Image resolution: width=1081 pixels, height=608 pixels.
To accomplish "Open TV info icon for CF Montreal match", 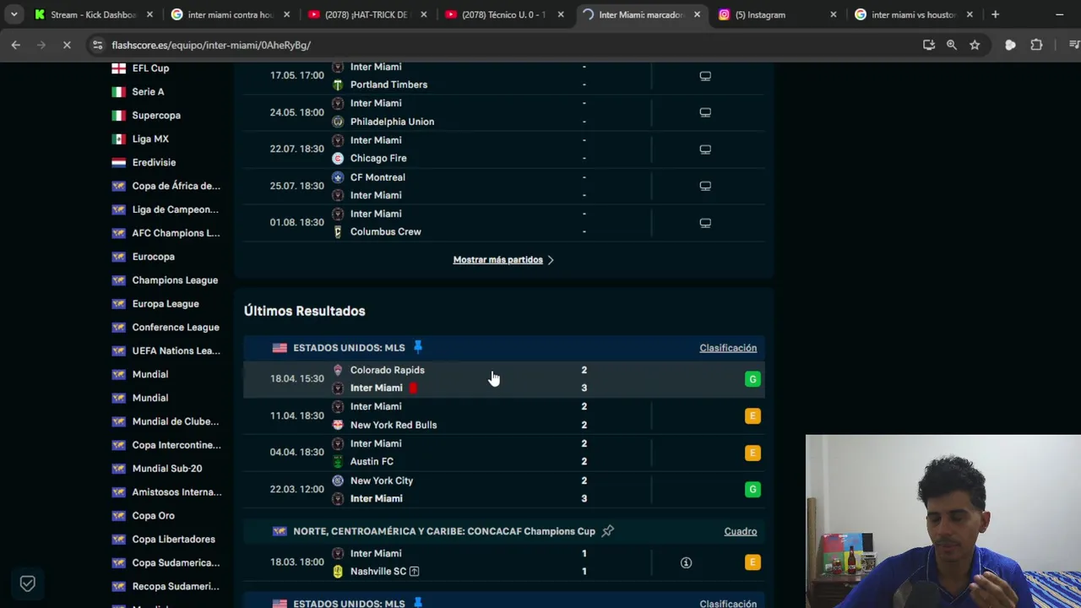I will 705,186.
